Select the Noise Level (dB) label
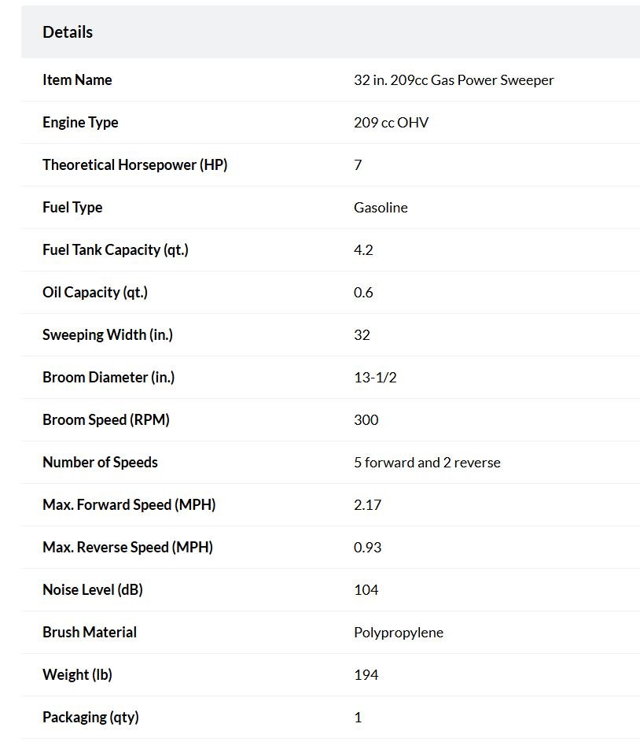Screen dimensions: 640x742 pos(93,590)
